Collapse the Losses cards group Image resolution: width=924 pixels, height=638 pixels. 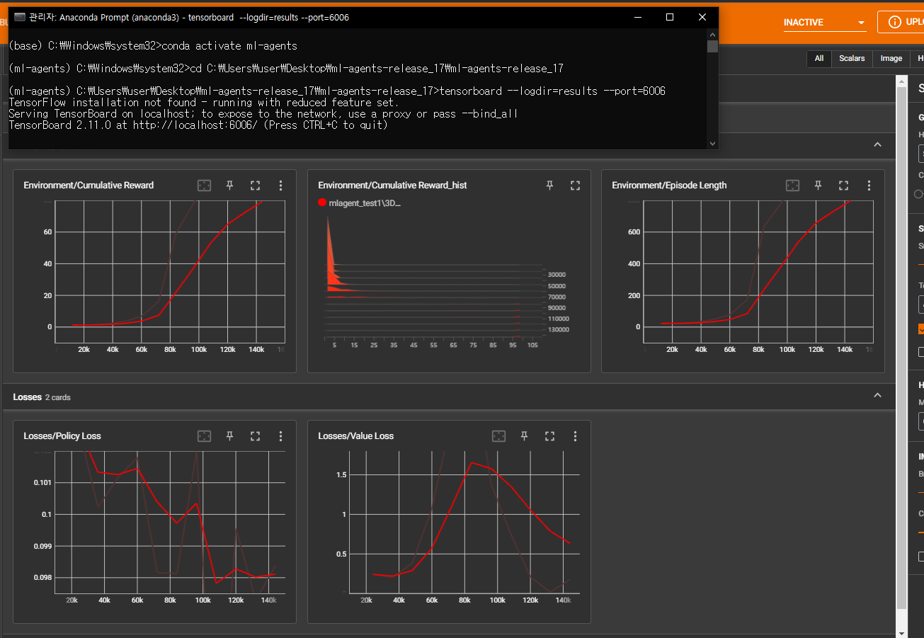(x=877, y=395)
